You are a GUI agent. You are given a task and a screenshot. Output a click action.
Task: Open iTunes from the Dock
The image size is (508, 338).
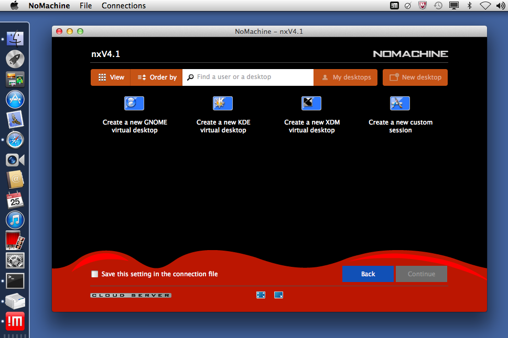tap(15, 220)
